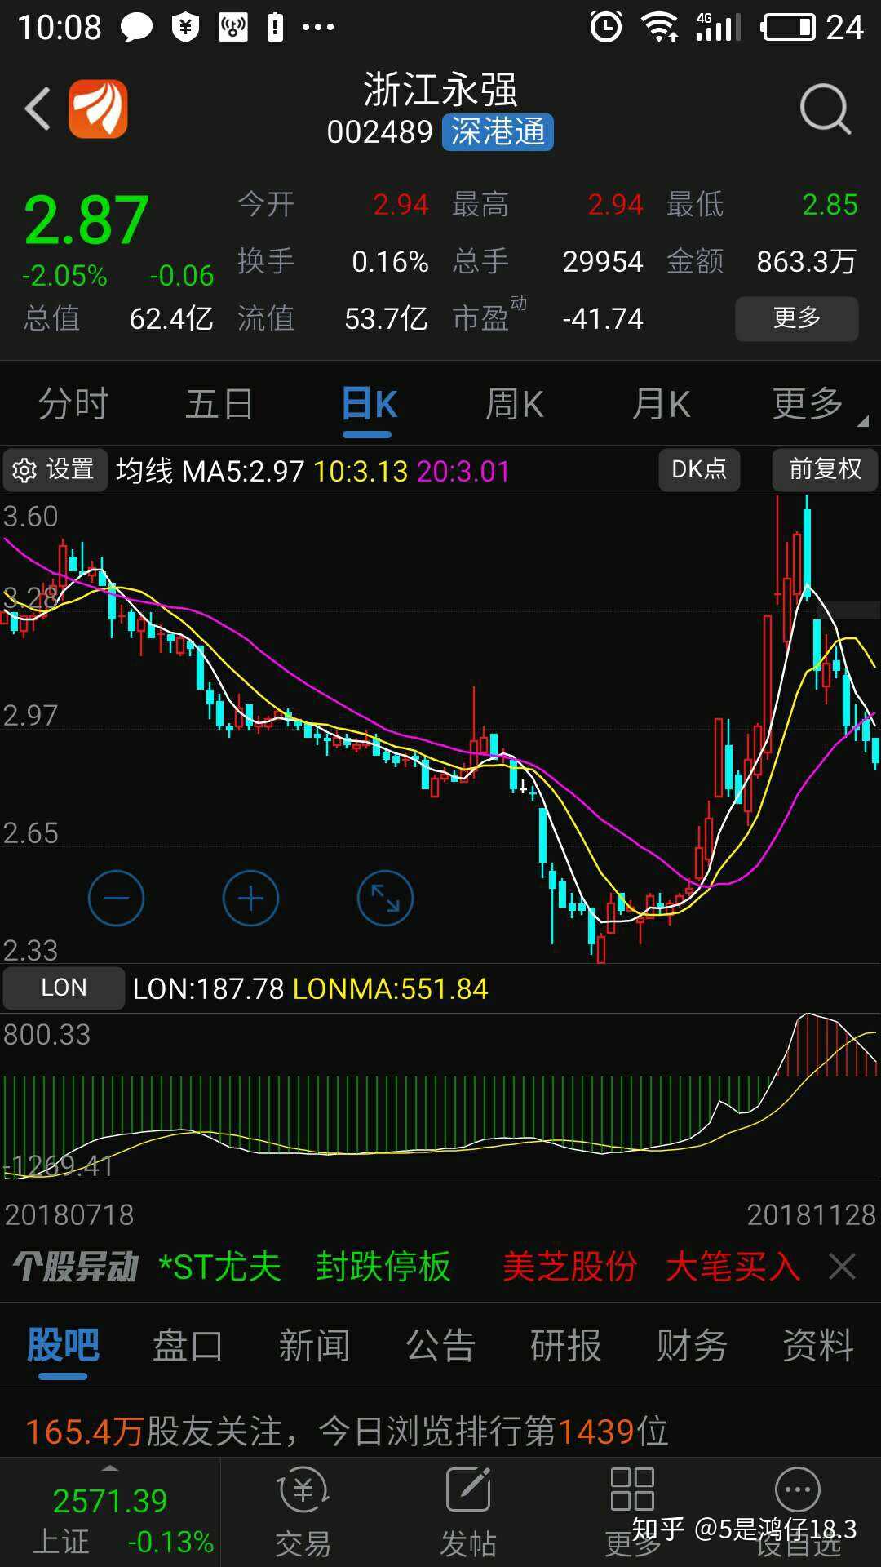This screenshot has height=1567, width=881.
Task: Open the 资料 company info tab
Action: tap(818, 1345)
